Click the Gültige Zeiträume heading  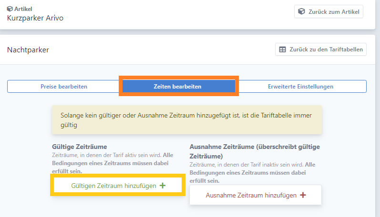click(80, 147)
